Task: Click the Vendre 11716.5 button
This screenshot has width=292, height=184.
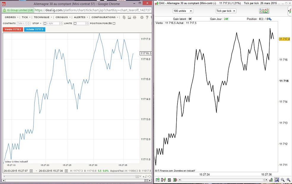Action: [13, 29]
